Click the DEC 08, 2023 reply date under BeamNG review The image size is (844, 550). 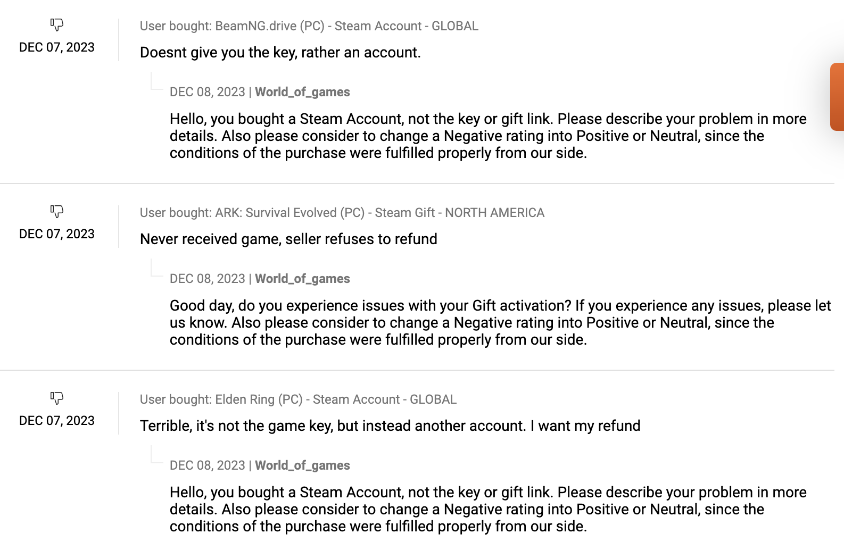point(207,92)
